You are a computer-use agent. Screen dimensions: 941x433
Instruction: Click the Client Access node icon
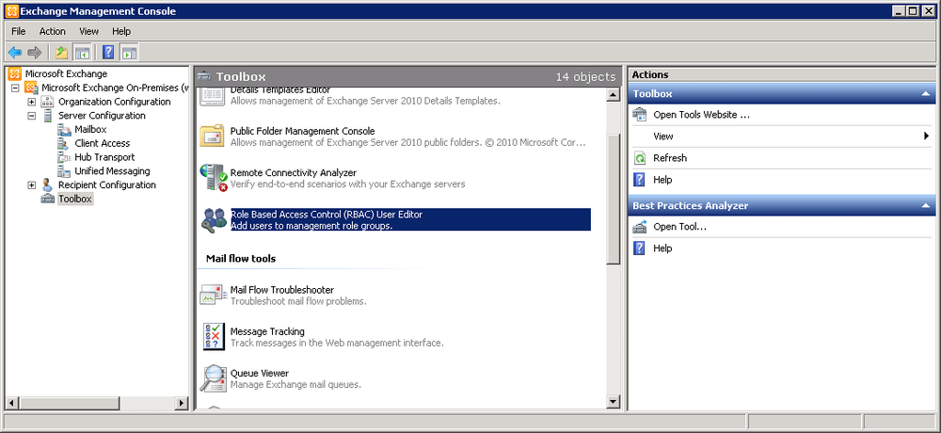pos(64,143)
